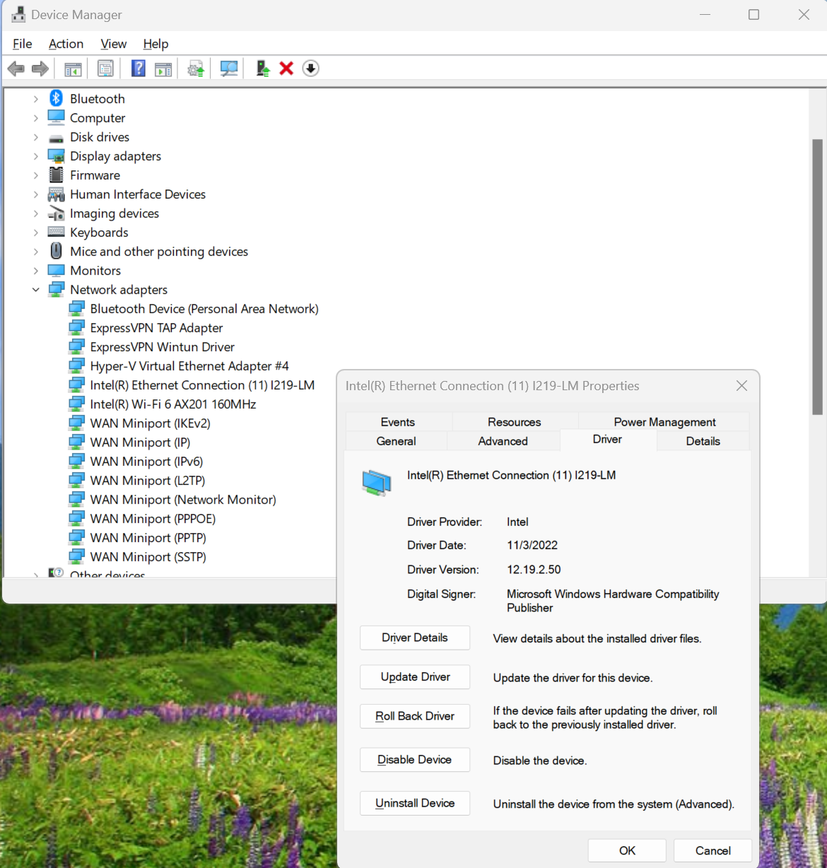
Task: Expand the Other devices category
Action: [x=36, y=574]
